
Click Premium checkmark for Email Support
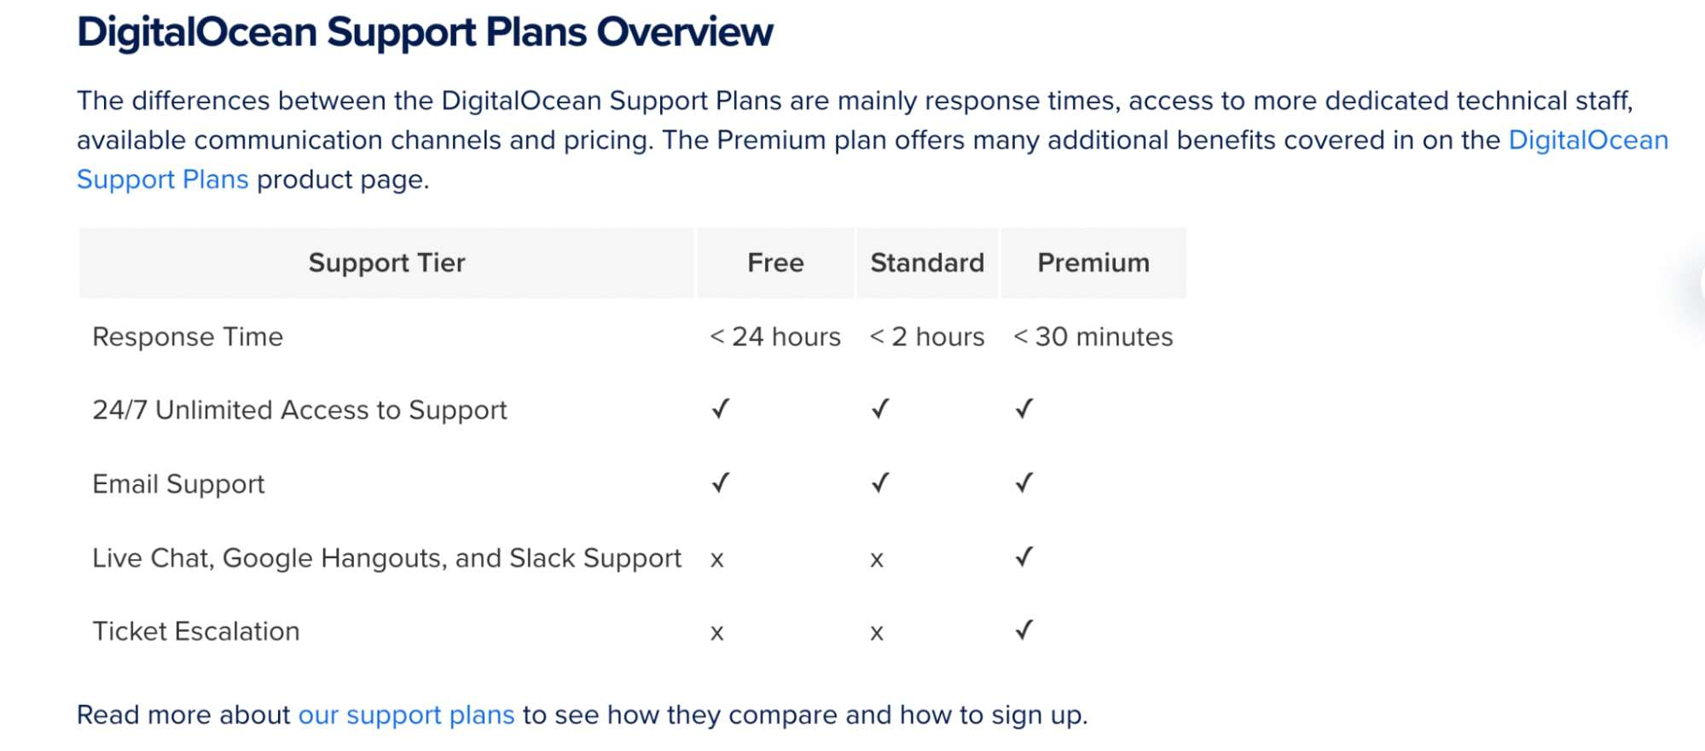tap(1024, 483)
